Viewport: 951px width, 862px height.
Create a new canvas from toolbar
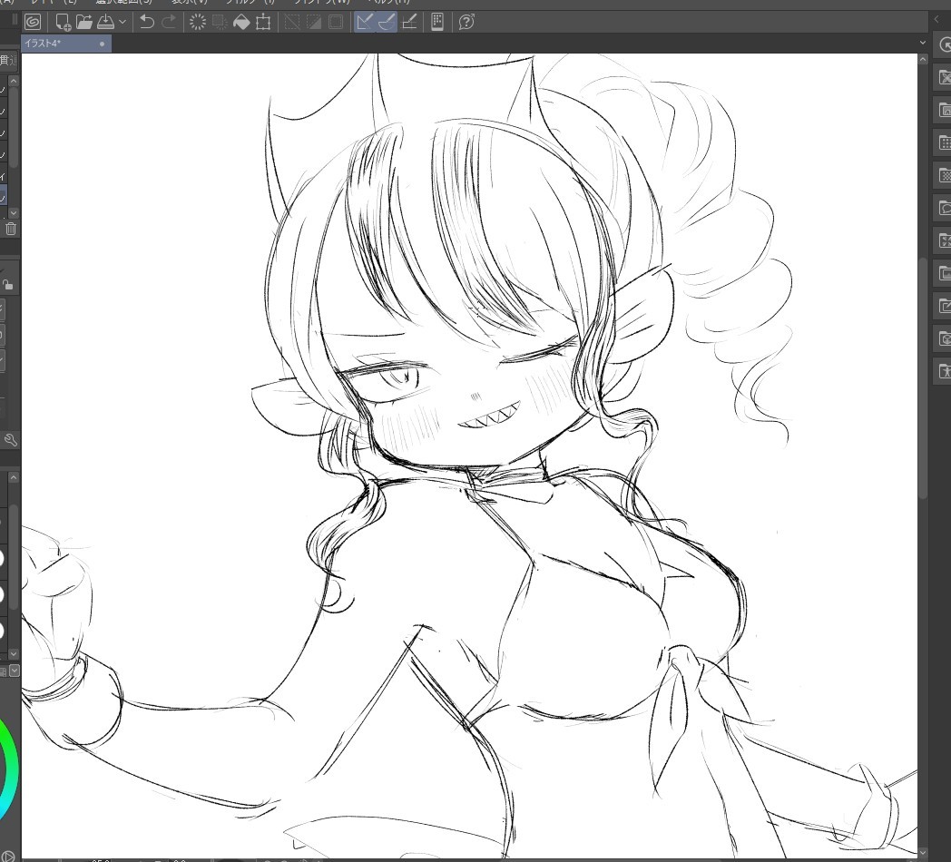(63, 23)
